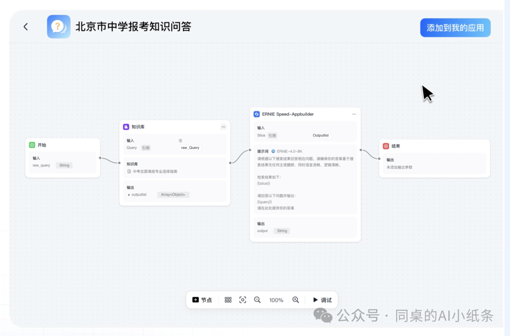Click the 100% zoom level control
Viewport: 510px width, 336px height.
[x=276, y=300]
